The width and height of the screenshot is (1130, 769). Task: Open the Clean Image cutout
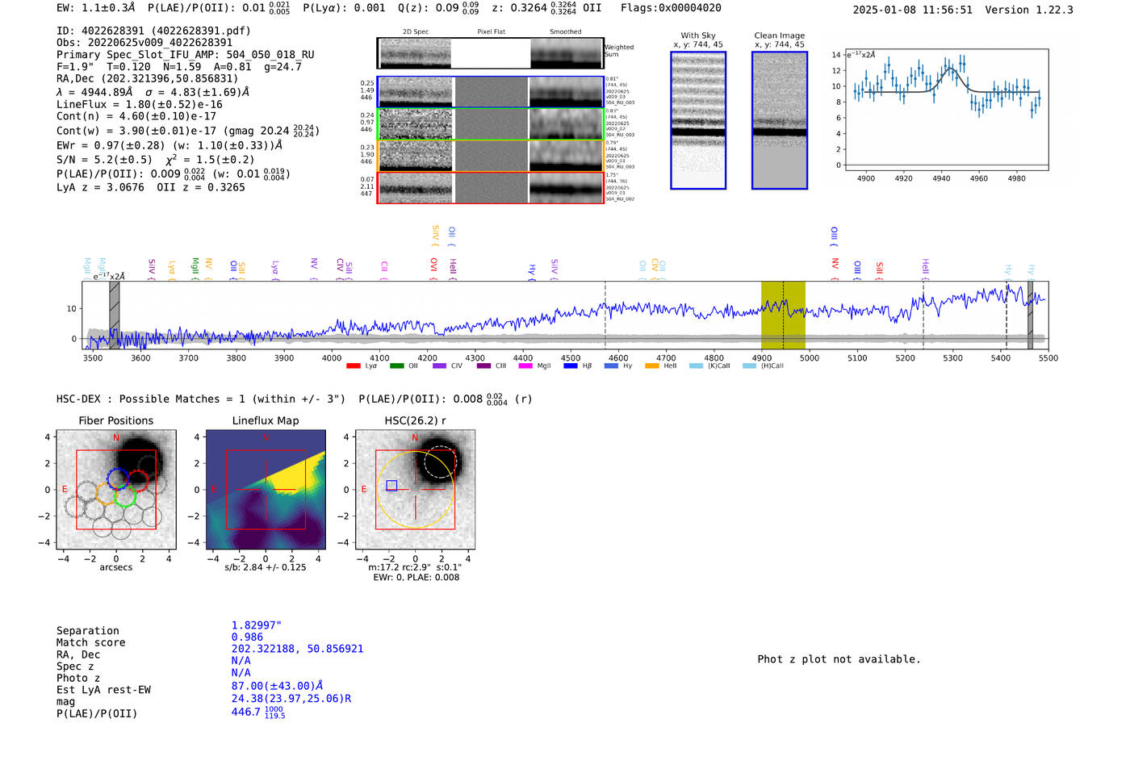coord(779,120)
